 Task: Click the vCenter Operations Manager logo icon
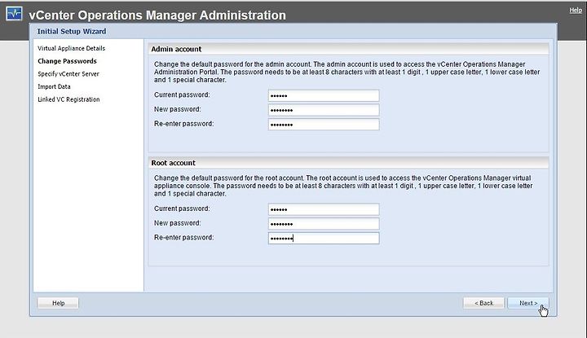14,14
